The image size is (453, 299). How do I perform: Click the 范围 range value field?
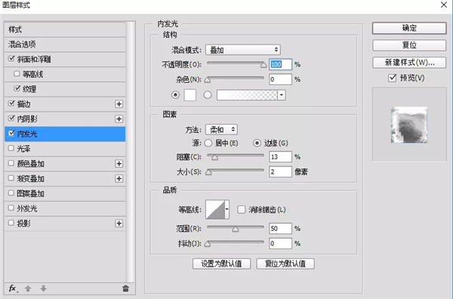(280, 229)
